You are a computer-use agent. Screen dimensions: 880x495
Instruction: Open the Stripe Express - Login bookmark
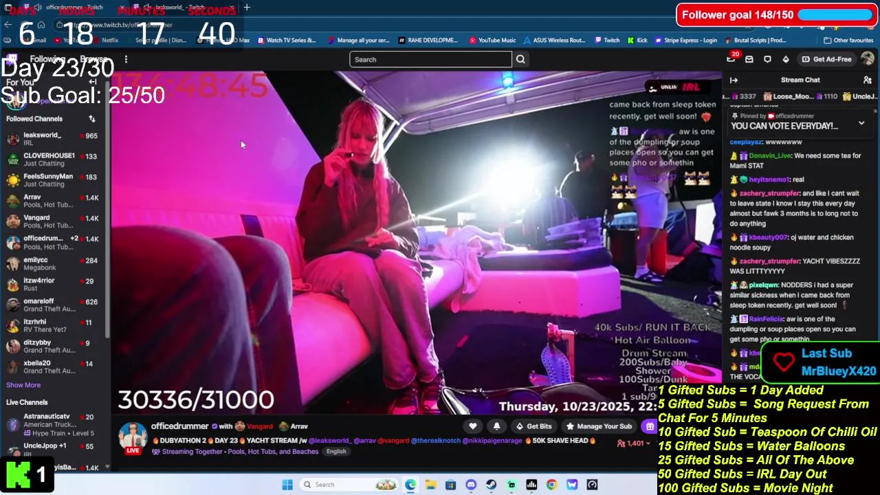tap(685, 40)
